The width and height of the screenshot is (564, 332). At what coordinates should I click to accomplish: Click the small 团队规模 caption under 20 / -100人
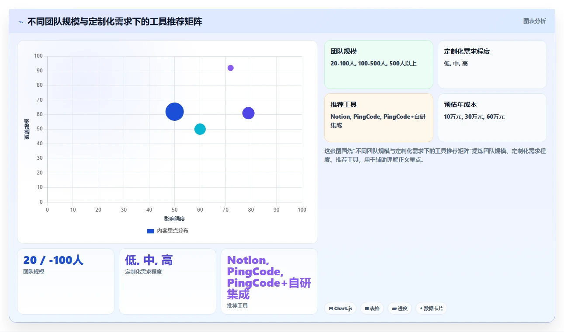pos(34,272)
